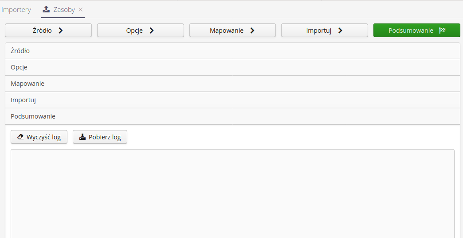Screen dimensions: 463x238
Task: Select the Zasoby tab label
Action: pos(64,10)
